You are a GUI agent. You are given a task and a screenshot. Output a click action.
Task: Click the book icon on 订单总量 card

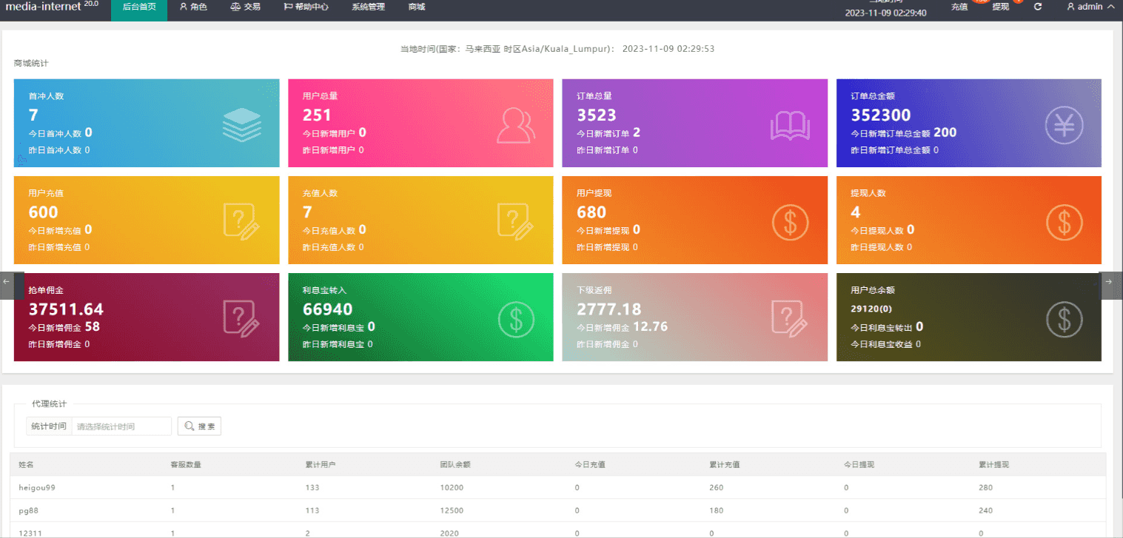tap(790, 125)
